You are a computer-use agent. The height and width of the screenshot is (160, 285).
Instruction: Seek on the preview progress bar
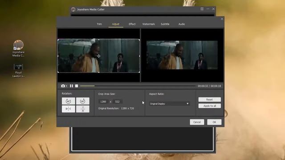point(138,86)
